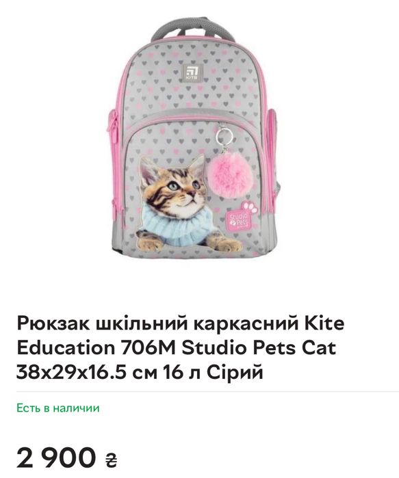The image size is (399, 478).
Task: Click the 'Есть в наличии' availability label
Action: point(58,408)
